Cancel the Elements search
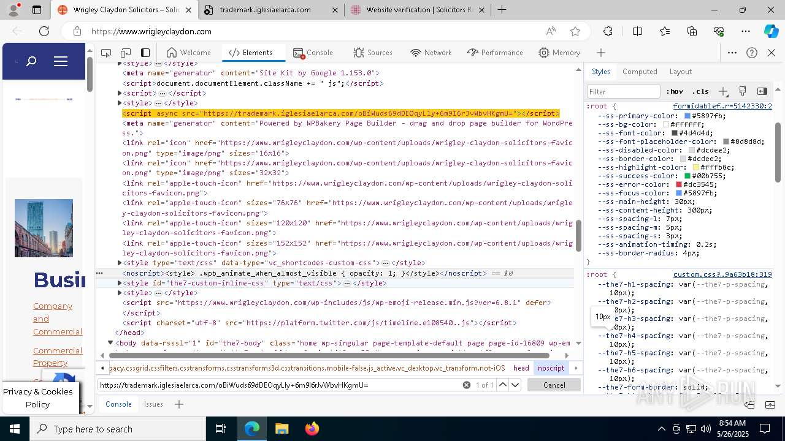 coord(554,385)
